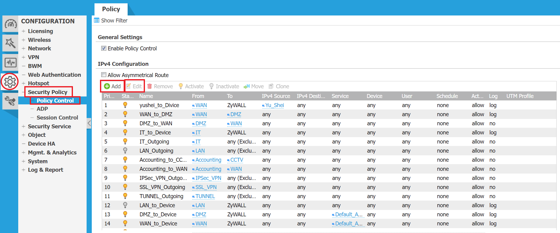Open the SSL_VPN zone link

[x=206, y=187]
